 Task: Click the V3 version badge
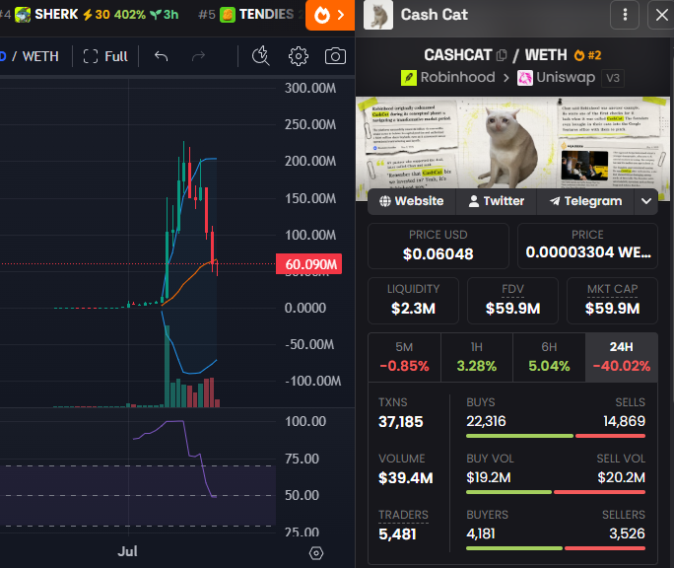pyautogui.click(x=613, y=78)
